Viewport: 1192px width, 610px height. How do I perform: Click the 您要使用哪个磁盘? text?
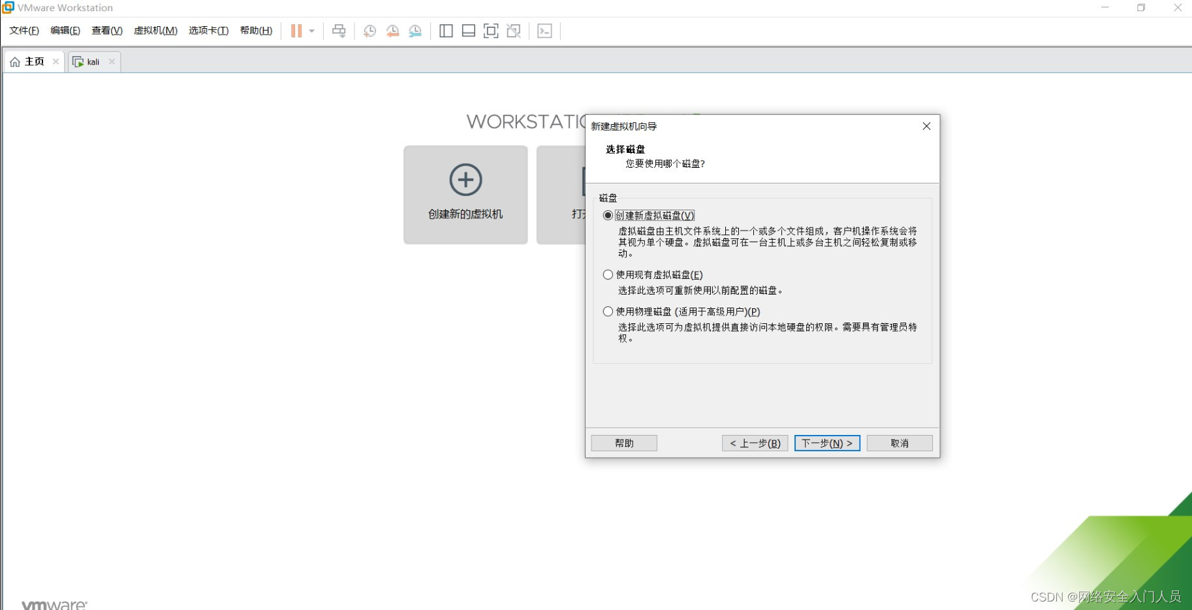click(665, 164)
